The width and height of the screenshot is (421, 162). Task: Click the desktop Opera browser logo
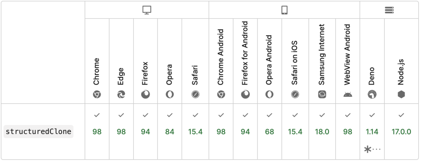tap(170, 94)
